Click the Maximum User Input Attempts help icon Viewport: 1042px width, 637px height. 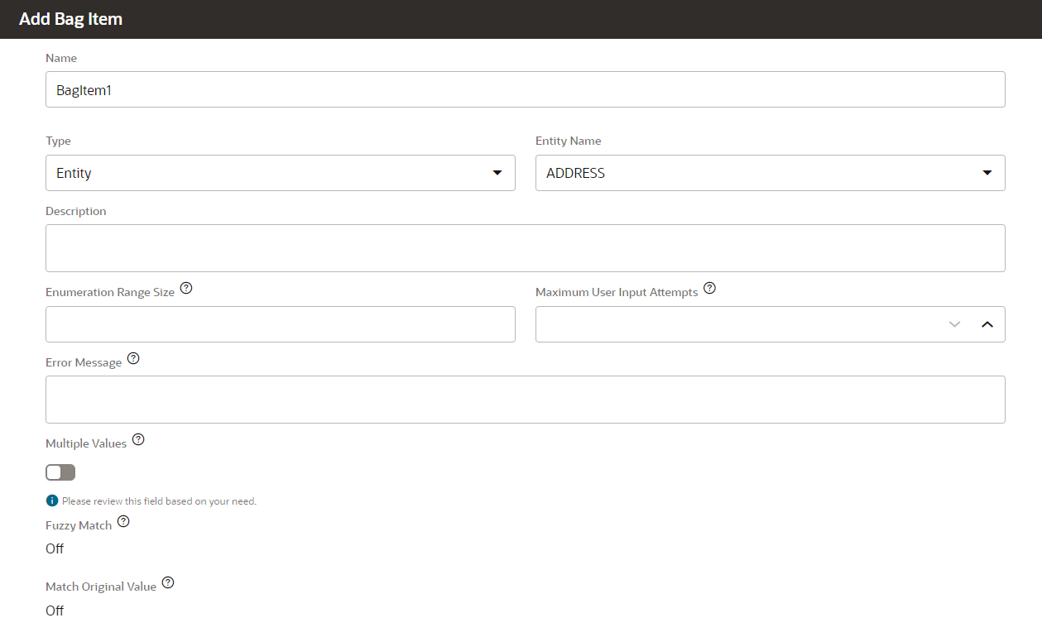709,288
